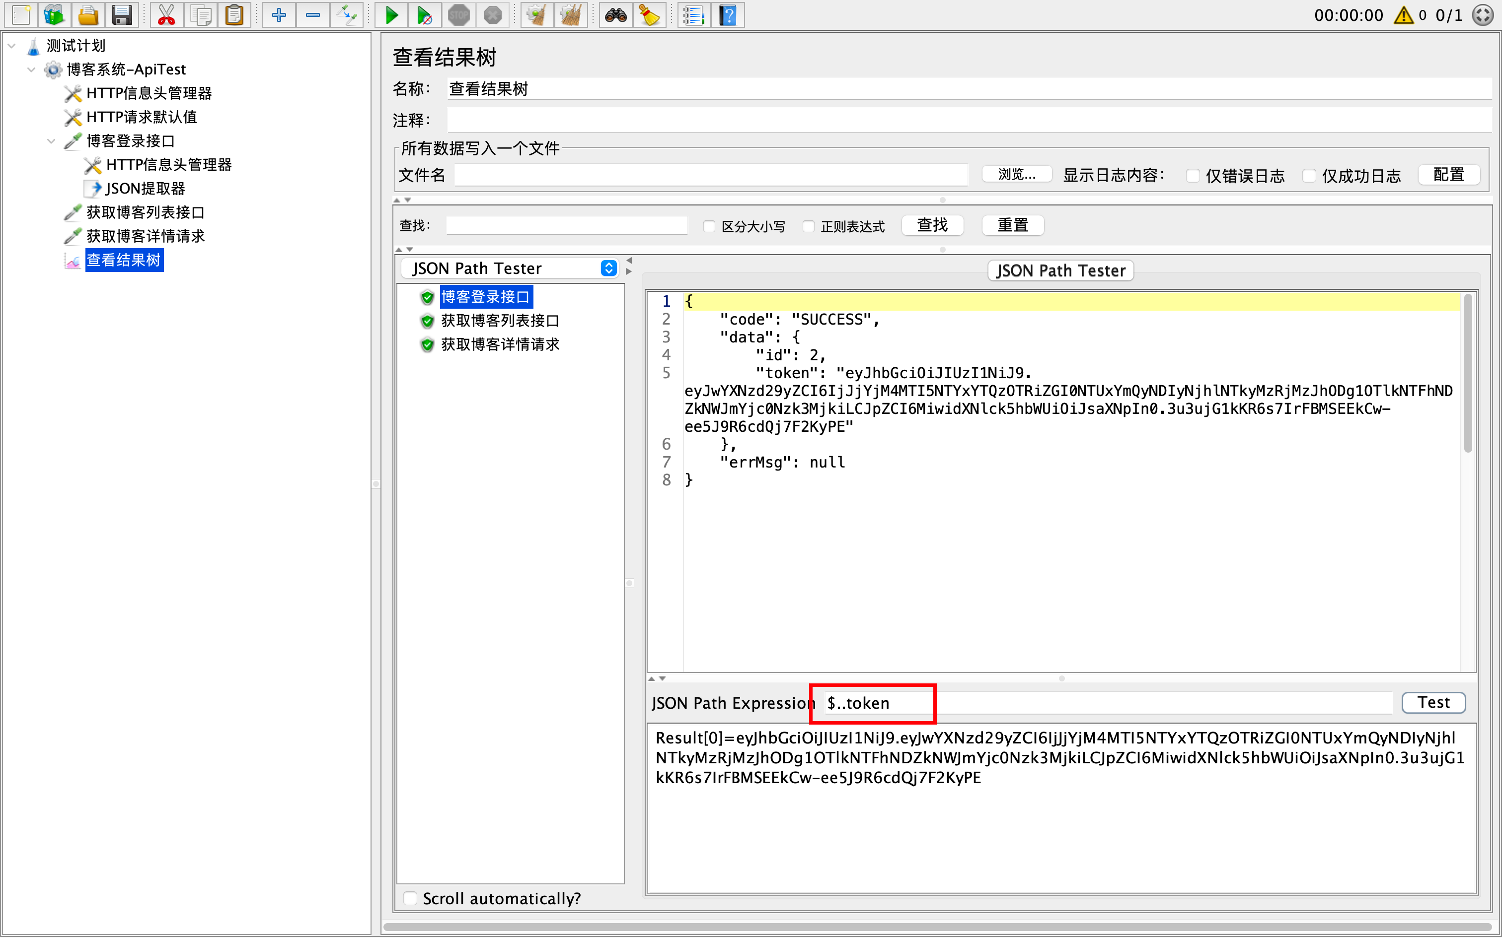Click "errMsg": null line in JSON response
1502x938 pixels.
tap(782, 462)
